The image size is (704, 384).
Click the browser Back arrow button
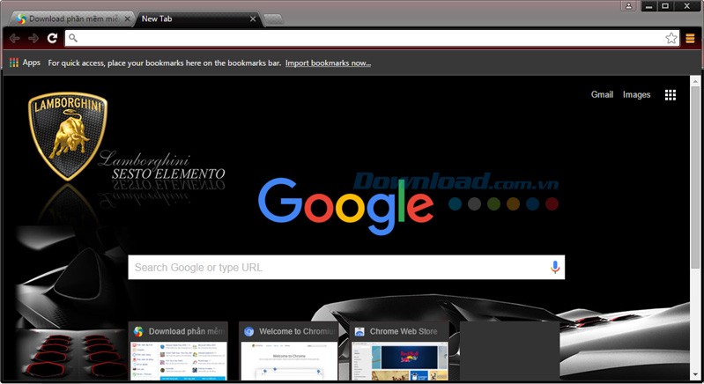click(x=14, y=38)
